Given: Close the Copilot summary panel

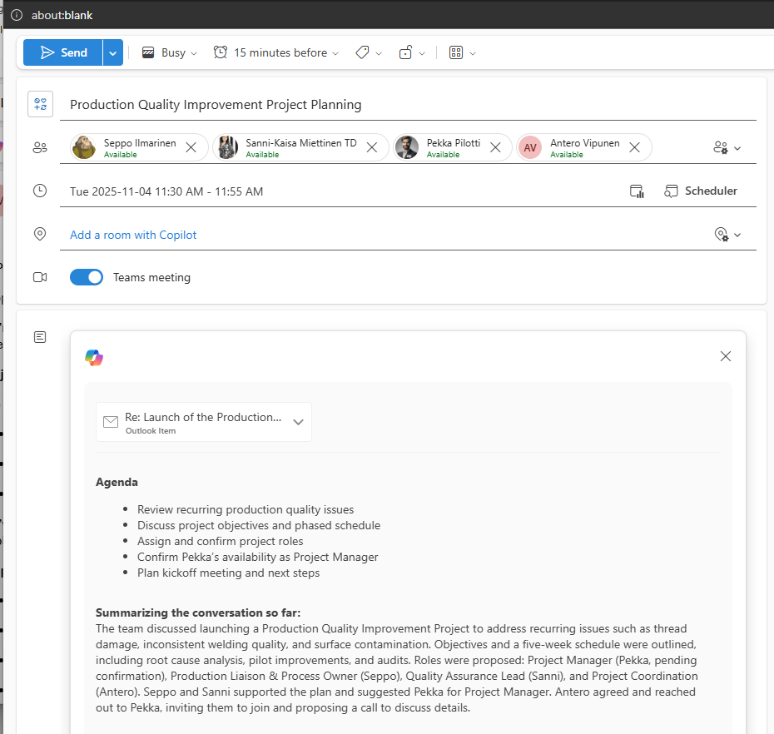Looking at the screenshot, I should (726, 356).
